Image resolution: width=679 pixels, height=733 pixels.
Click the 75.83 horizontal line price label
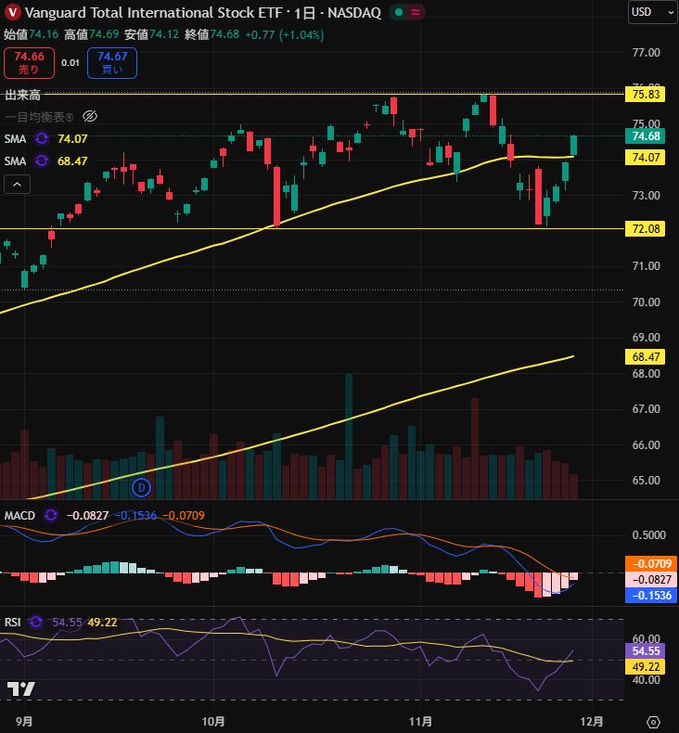tap(646, 95)
